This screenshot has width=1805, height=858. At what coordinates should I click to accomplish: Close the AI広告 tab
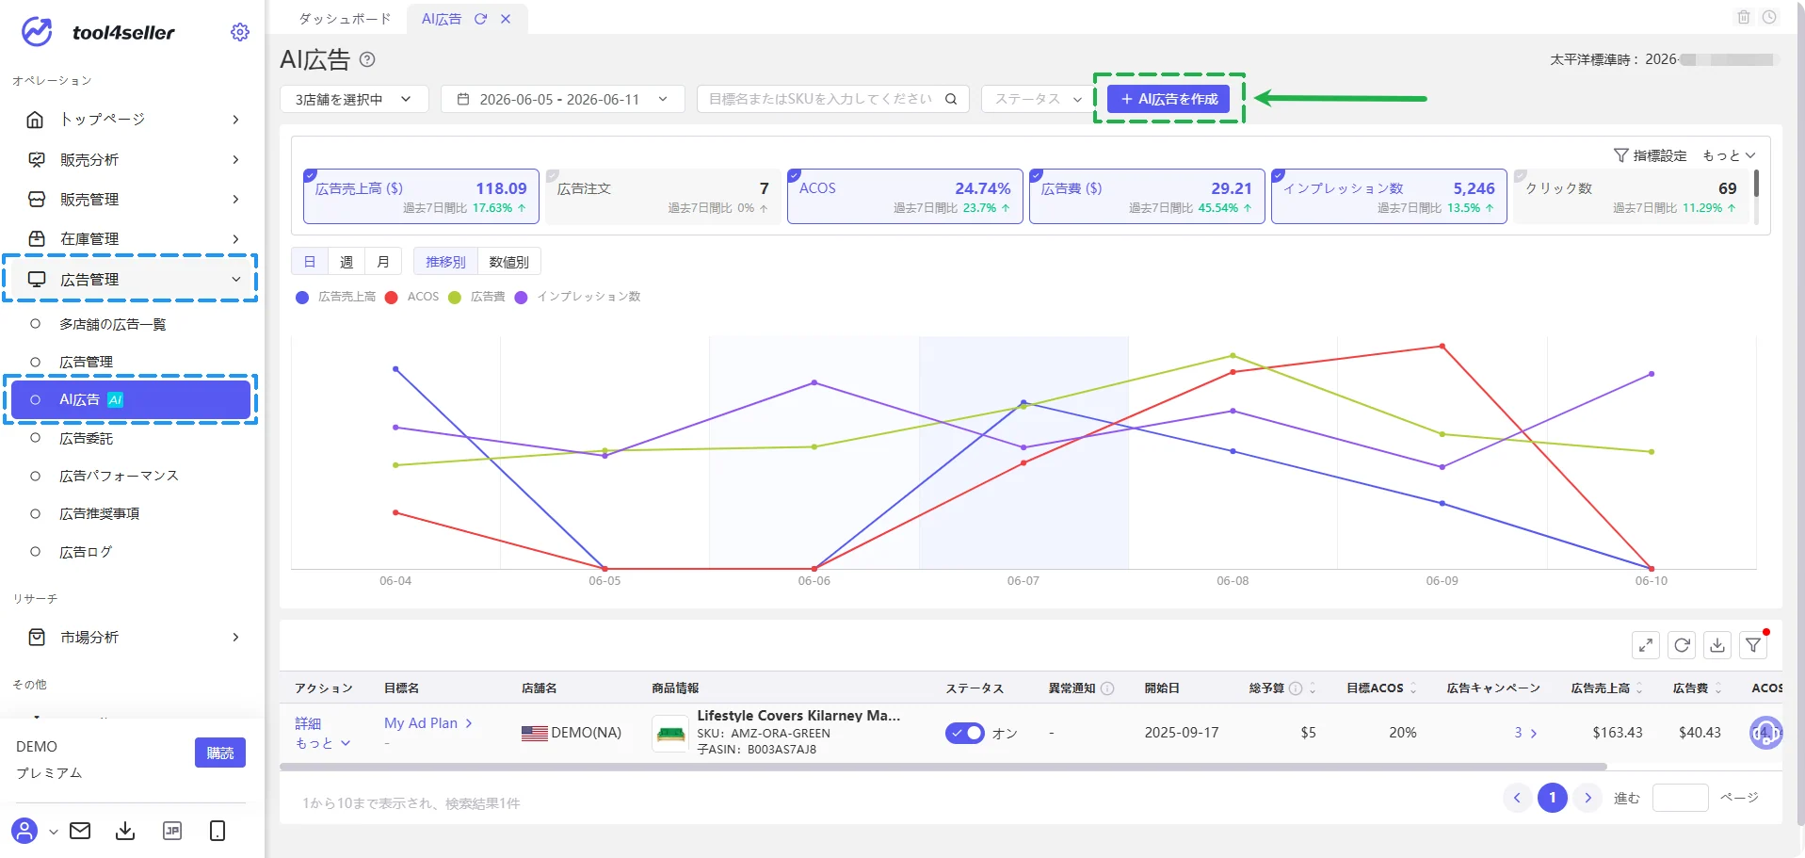(x=506, y=19)
